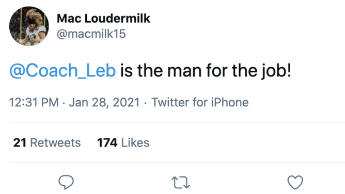
Task: Click the tweet text "is the man for the job!"
Action: [x=206, y=71]
